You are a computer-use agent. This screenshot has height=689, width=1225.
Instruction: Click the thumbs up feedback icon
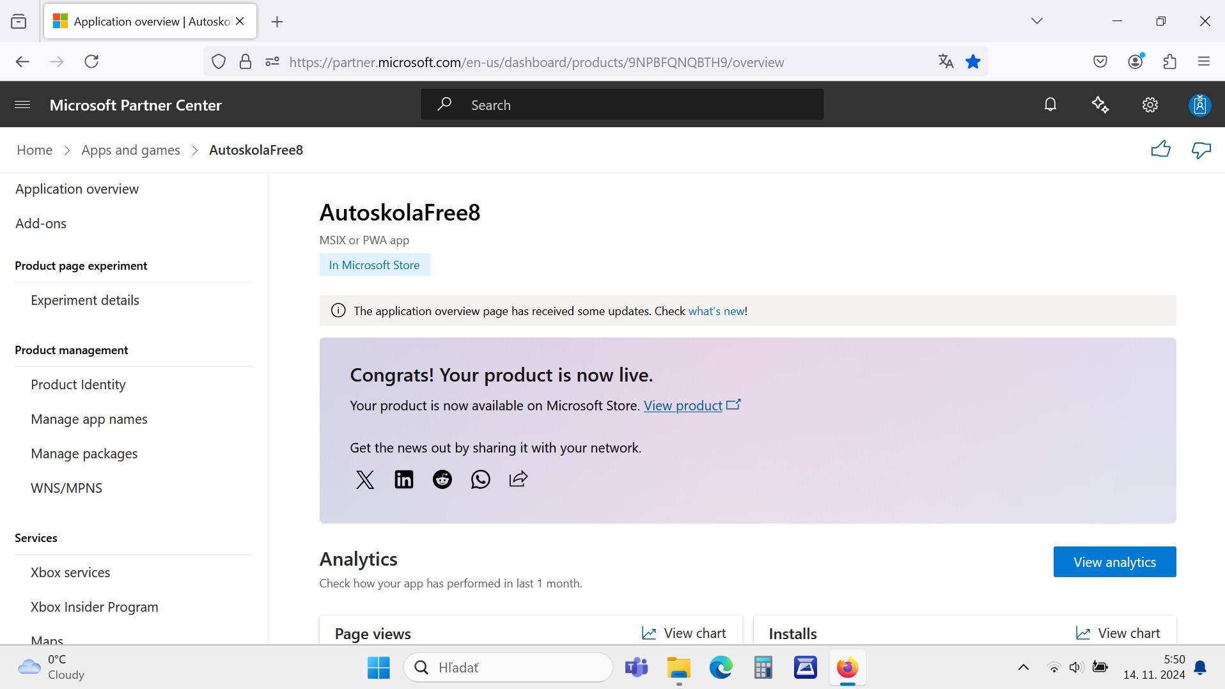coord(1160,150)
